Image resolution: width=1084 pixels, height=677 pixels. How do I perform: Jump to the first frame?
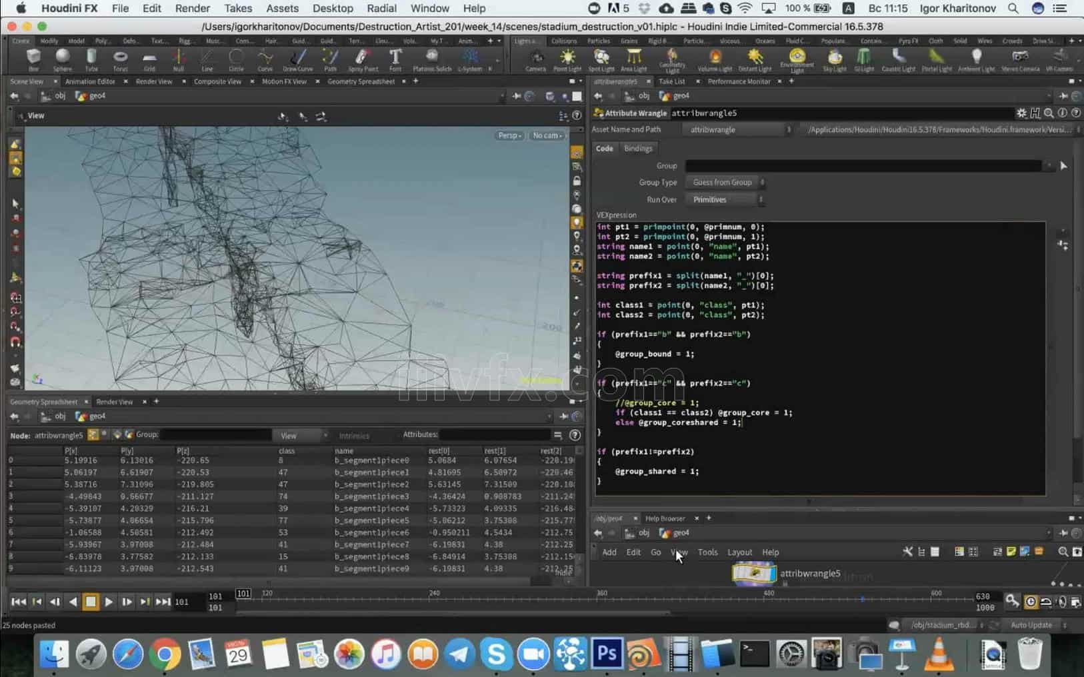tap(19, 602)
